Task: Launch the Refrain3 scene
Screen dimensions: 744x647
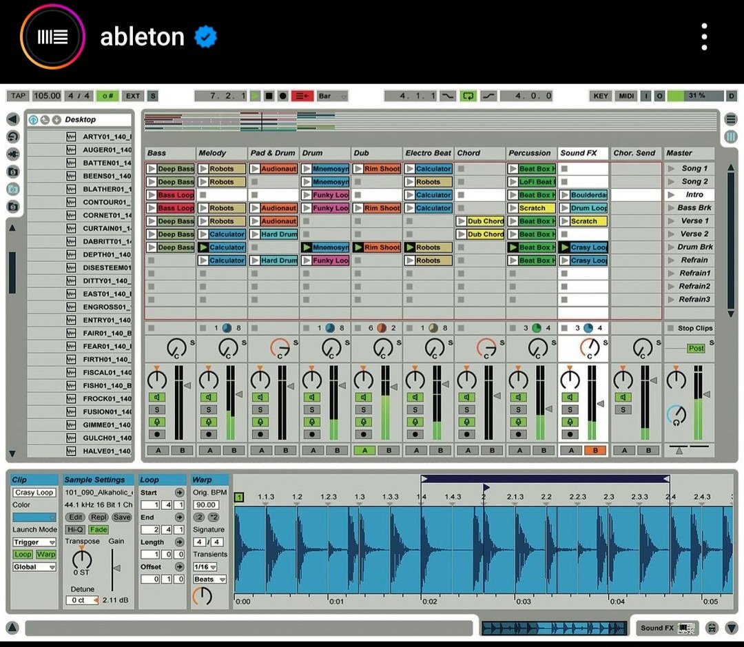Action: 672,300
